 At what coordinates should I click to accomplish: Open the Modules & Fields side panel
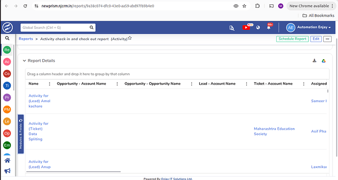[21, 134]
